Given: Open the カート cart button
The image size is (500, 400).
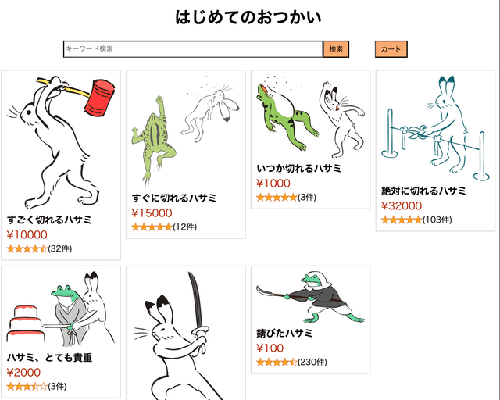Looking at the screenshot, I should (391, 49).
